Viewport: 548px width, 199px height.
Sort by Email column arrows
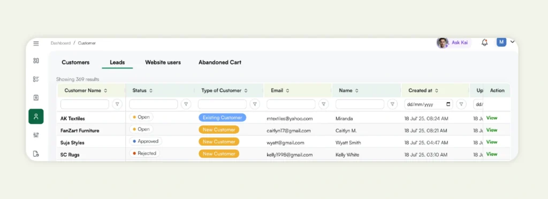click(x=287, y=90)
